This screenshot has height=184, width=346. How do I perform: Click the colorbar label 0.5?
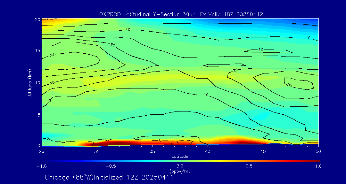249,166
